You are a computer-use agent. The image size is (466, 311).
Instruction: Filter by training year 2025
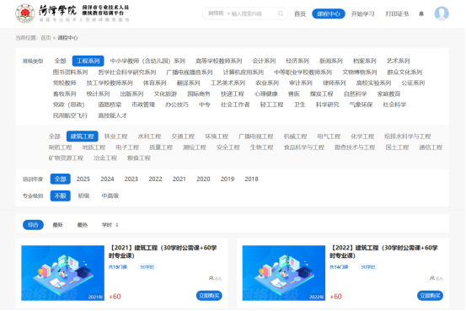click(x=83, y=179)
